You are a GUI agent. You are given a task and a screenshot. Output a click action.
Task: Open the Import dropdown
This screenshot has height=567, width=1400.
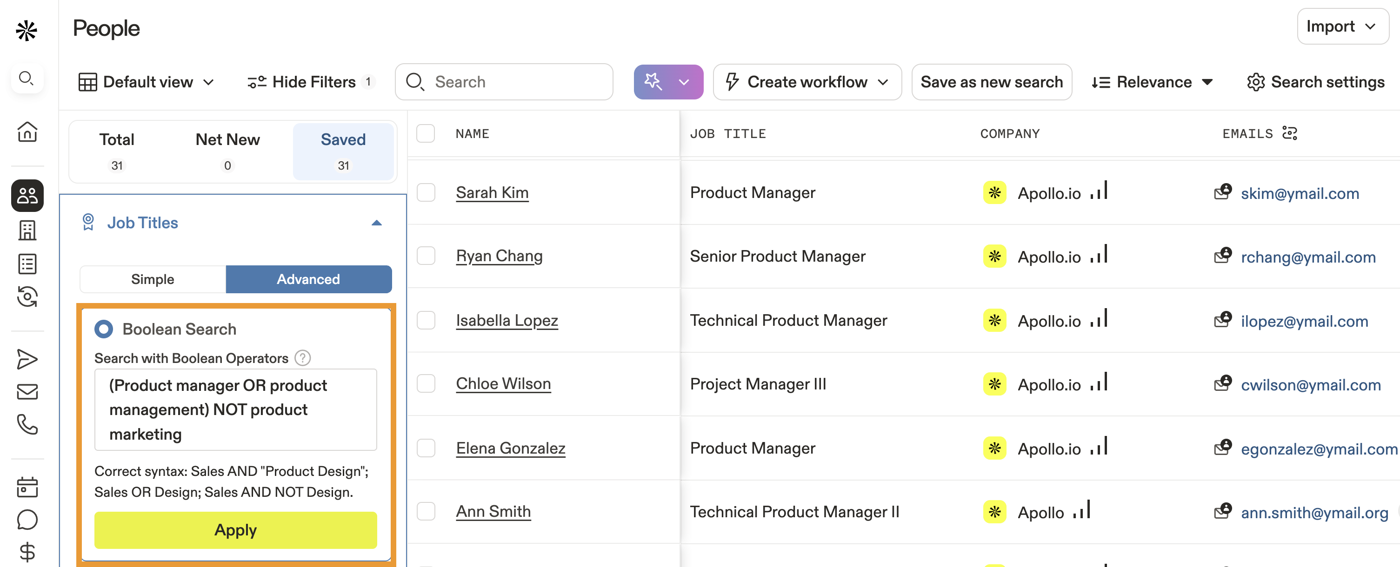click(x=1342, y=26)
